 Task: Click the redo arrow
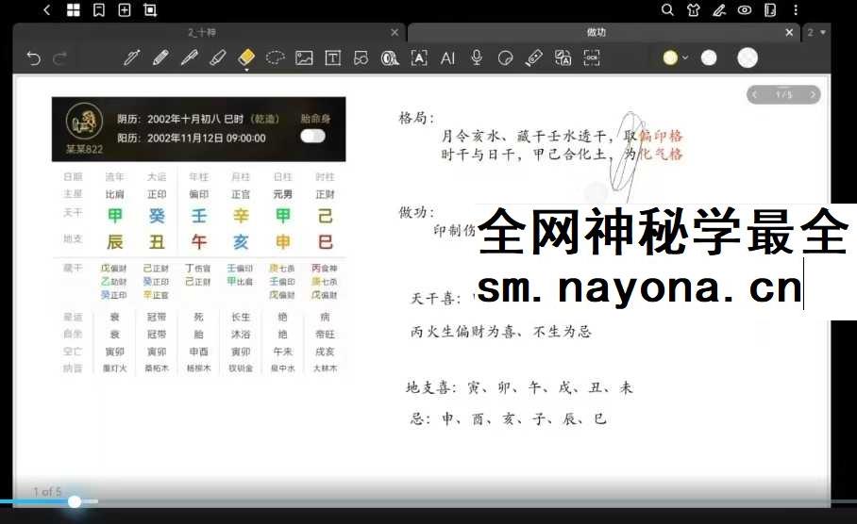tap(59, 57)
